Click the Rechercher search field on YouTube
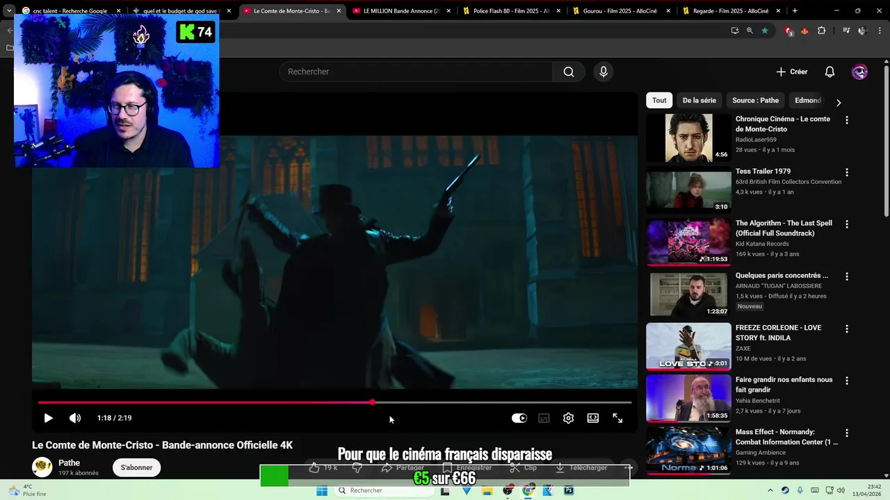This screenshot has width=890, height=500. [x=416, y=72]
